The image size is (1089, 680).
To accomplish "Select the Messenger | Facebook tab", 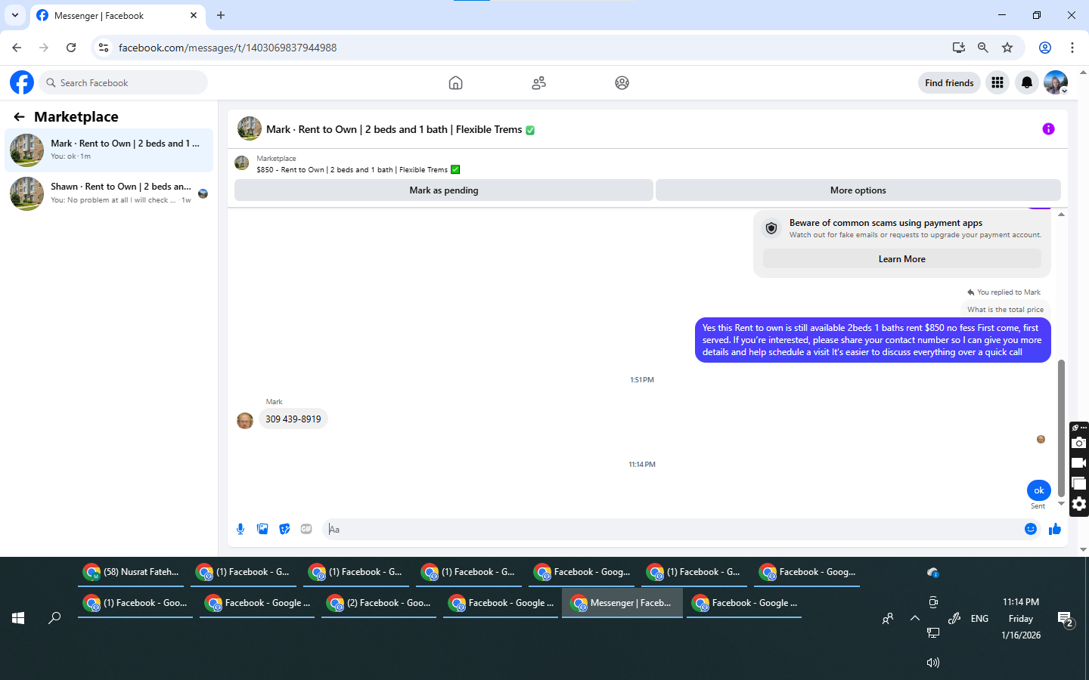I will pos(117,16).
